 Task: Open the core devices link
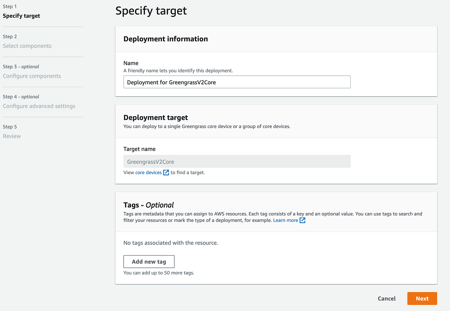coord(148,172)
